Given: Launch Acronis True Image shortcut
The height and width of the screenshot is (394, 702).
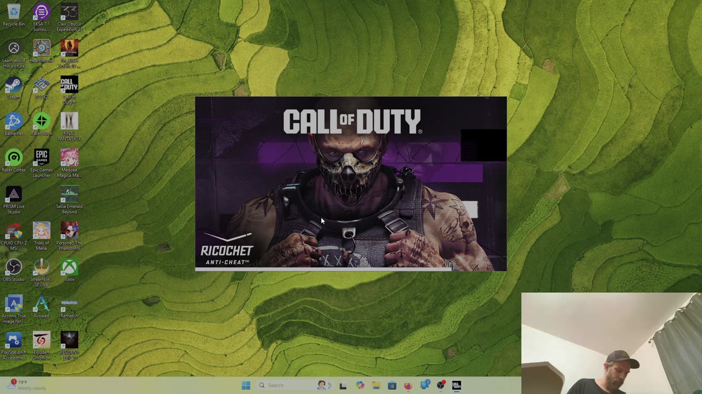Looking at the screenshot, I should coord(14,310).
